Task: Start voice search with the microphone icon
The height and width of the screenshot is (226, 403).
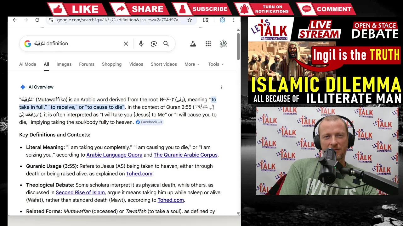Action: [x=141, y=44]
